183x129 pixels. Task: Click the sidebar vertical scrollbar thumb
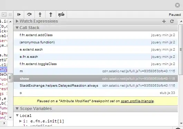[x=181, y=50]
